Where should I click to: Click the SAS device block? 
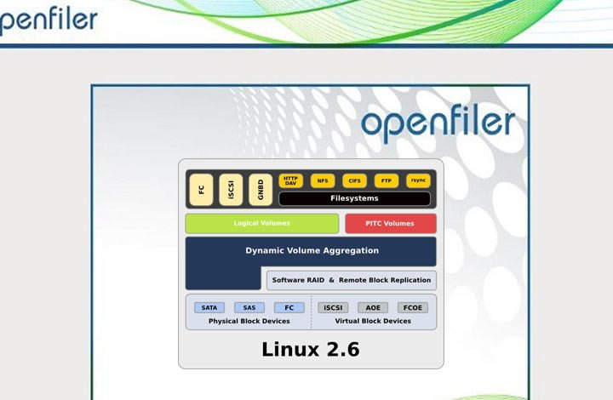249,308
